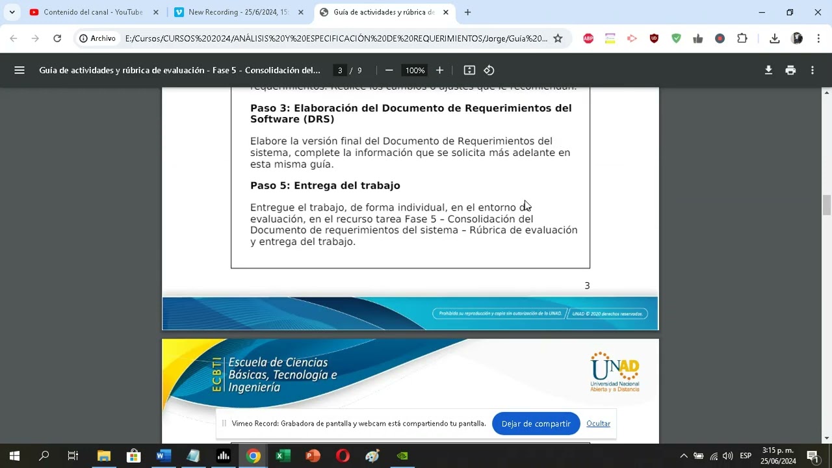832x468 pixels.
Task: Close the YouTube tab
Action: tap(155, 12)
